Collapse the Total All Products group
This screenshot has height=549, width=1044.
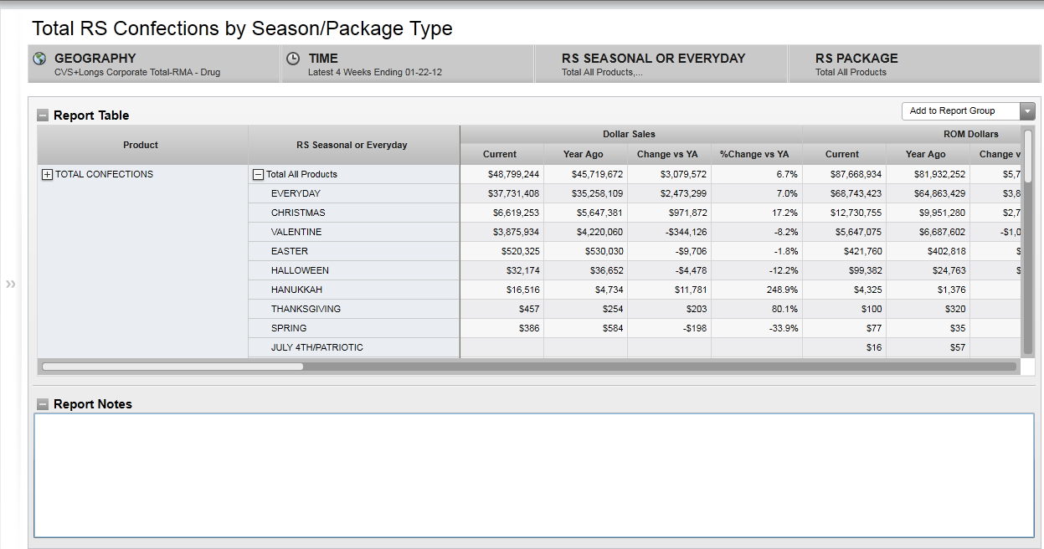pyautogui.click(x=258, y=175)
